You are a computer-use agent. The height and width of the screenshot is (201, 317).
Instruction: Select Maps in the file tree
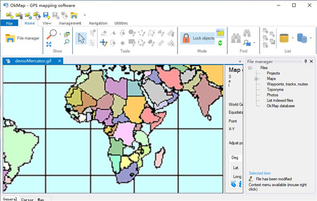[x=271, y=79]
